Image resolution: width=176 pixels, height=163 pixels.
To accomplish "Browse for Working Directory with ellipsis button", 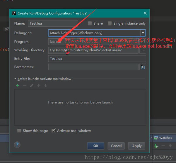I will pos(143,50).
